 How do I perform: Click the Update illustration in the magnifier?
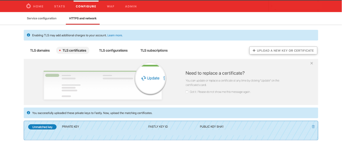pyautogui.click(x=150, y=78)
